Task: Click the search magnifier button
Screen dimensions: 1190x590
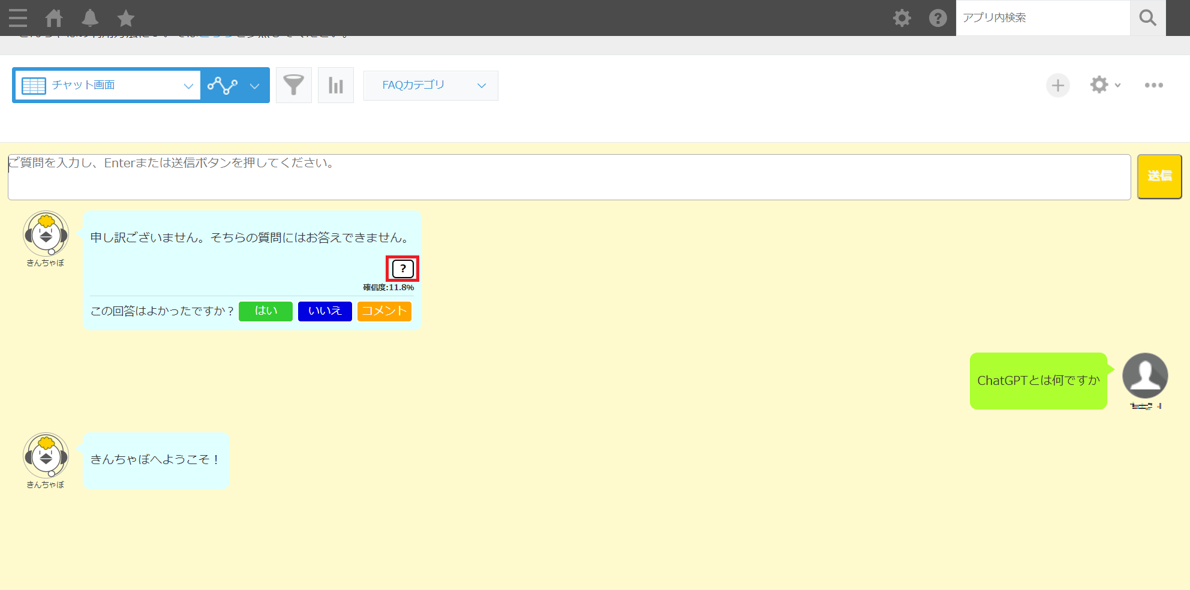Action: click(x=1147, y=18)
